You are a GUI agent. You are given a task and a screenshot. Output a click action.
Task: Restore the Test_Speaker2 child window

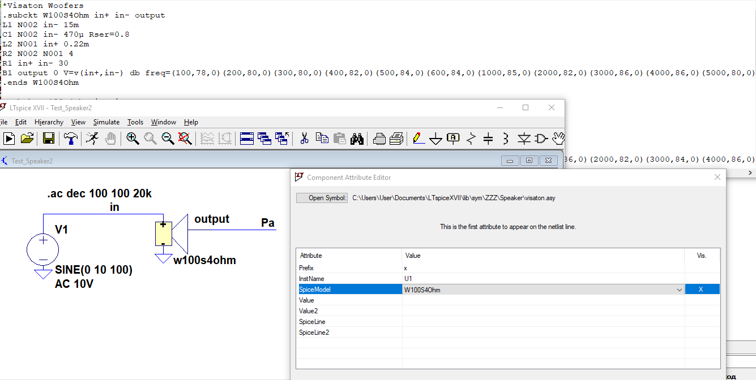point(529,161)
